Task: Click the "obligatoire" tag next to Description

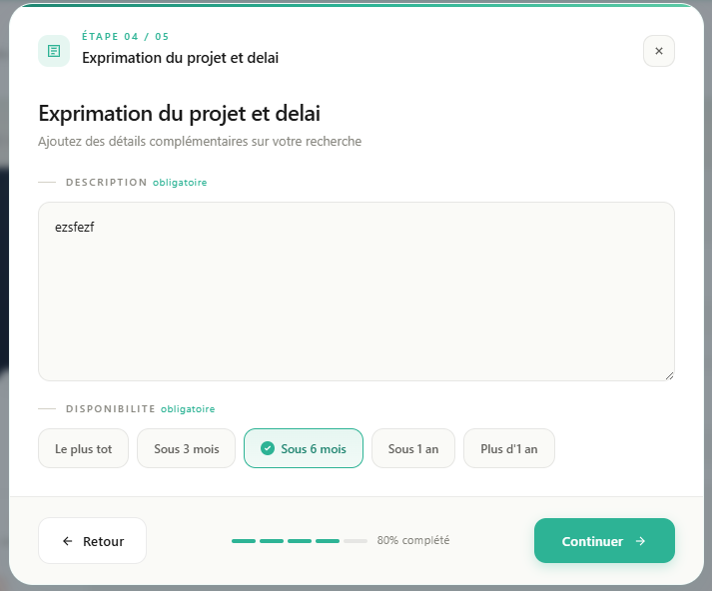Action: (180, 183)
